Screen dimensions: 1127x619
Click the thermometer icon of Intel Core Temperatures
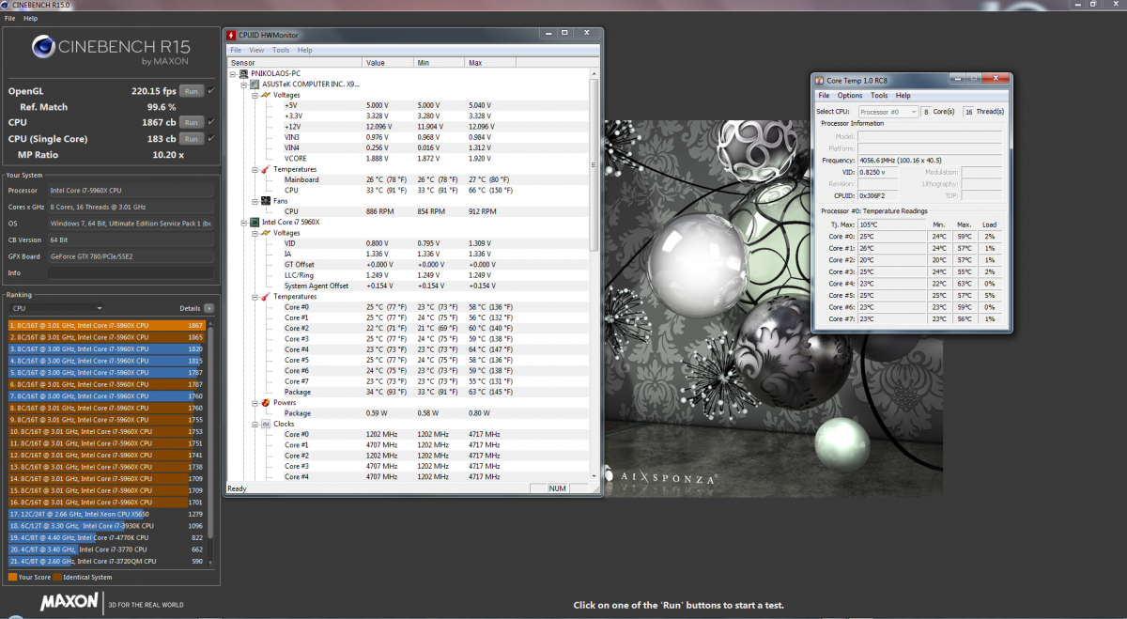coord(266,296)
